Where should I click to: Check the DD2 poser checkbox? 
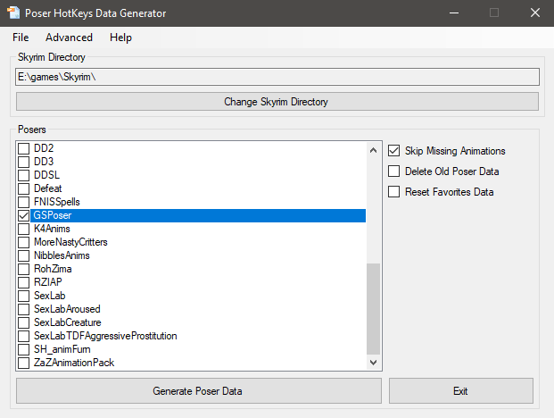[24, 148]
